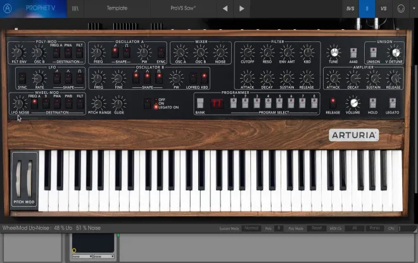This screenshot has width=418, height=263.
Task: Toggle the A440 tuning switch
Action: (353, 53)
